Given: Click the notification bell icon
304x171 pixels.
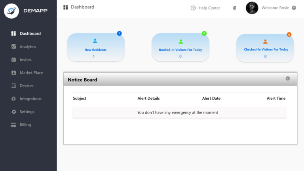Looking at the screenshot, I should (x=234, y=8).
